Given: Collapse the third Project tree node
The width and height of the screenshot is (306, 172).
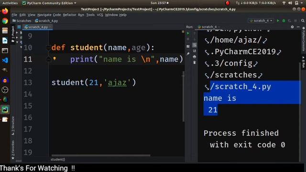Looking at the screenshot, I should click(17, 42).
